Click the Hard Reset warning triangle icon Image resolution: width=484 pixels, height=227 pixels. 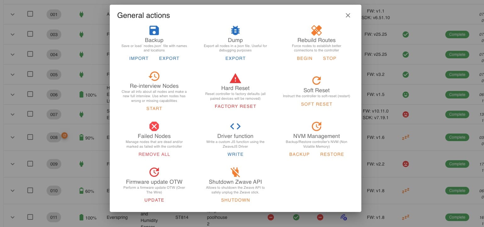click(x=235, y=78)
